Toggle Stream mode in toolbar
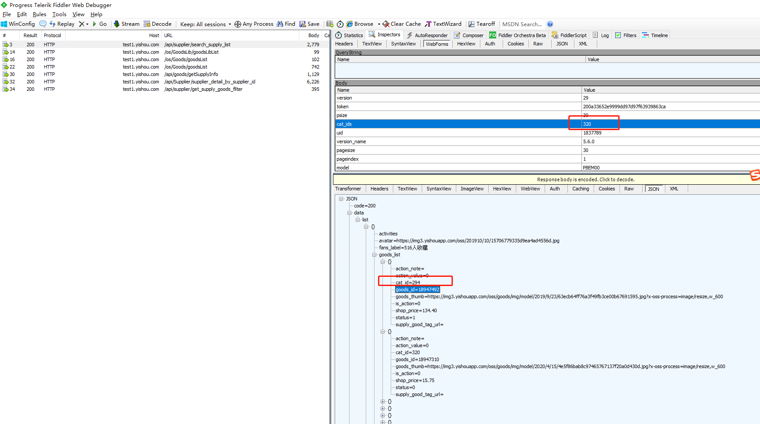 point(126,24)
